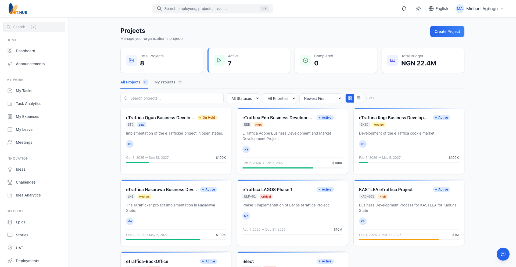Expand the All Statuses dropdown
The height and width of the screenshot is (267, 516).
tap(243, 99)
